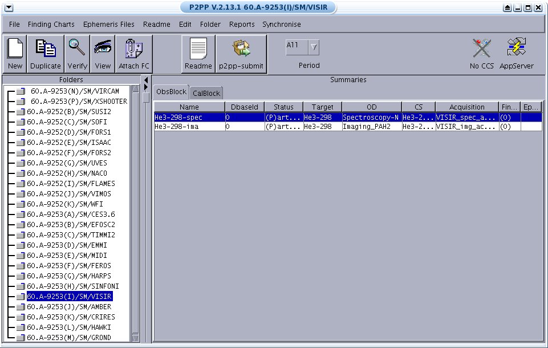The width and height of the screenshot is (548, 348).
Task: Select folder 60.A-9253(B)/SM/EFOSC2
Action: [x=71, y=225]
